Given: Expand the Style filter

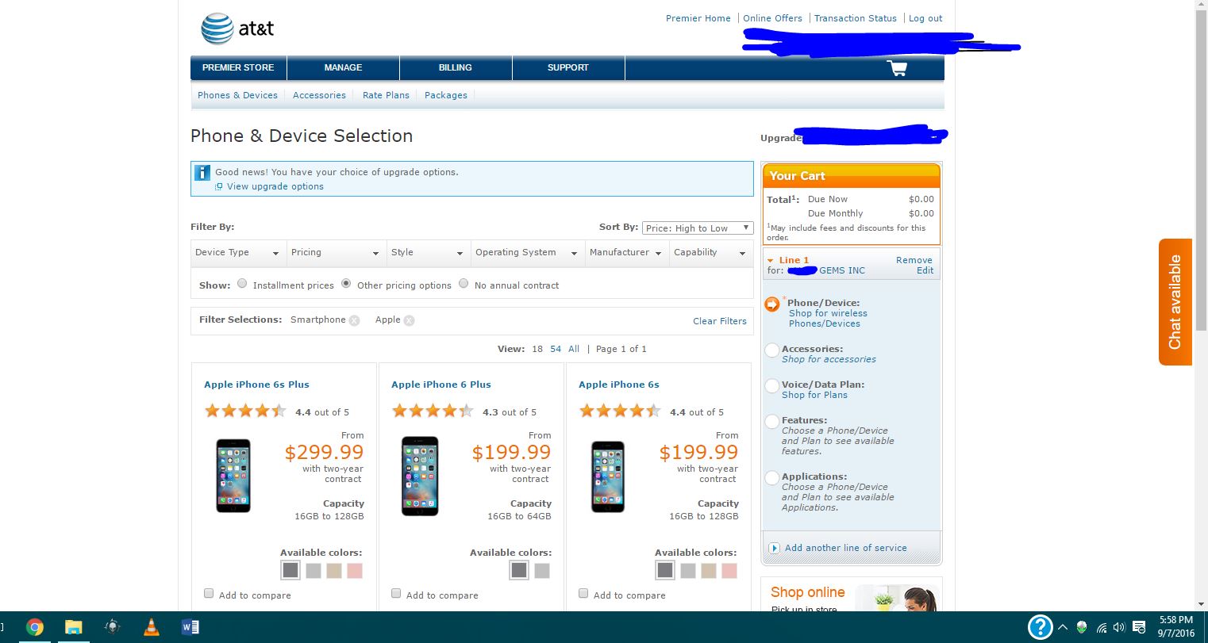Looking at the screenshot, I should [x=429, y=253].
